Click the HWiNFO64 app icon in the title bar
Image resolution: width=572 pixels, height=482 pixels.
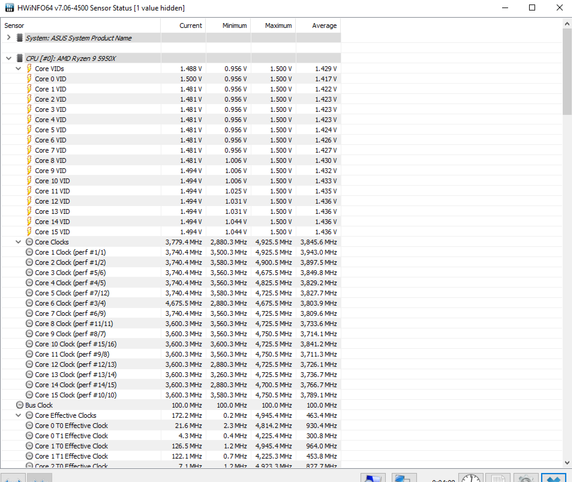(x=10, y=8)
